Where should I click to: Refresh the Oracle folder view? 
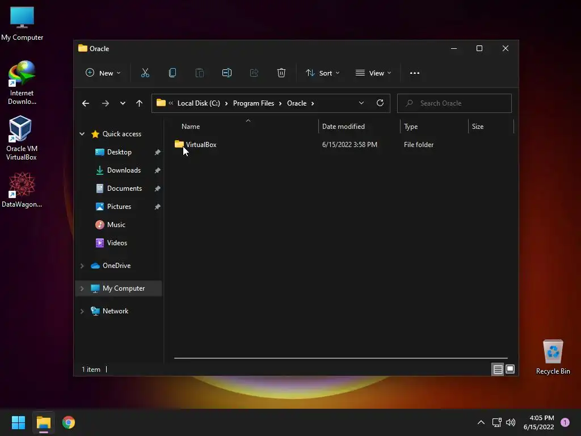pyautogui.click(x=380, y=103)
